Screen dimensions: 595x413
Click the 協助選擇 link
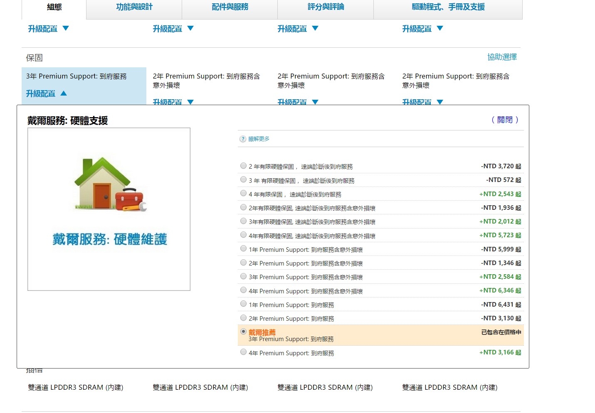502,57
